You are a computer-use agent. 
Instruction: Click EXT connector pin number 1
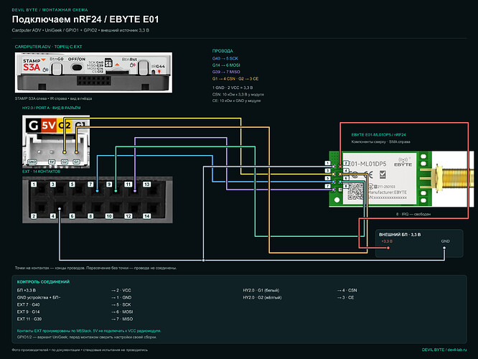click(34, 185)
